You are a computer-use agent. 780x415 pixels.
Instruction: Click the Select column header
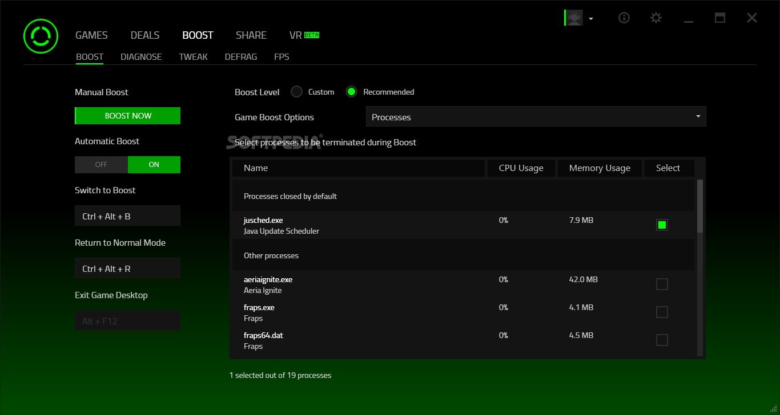669,168
